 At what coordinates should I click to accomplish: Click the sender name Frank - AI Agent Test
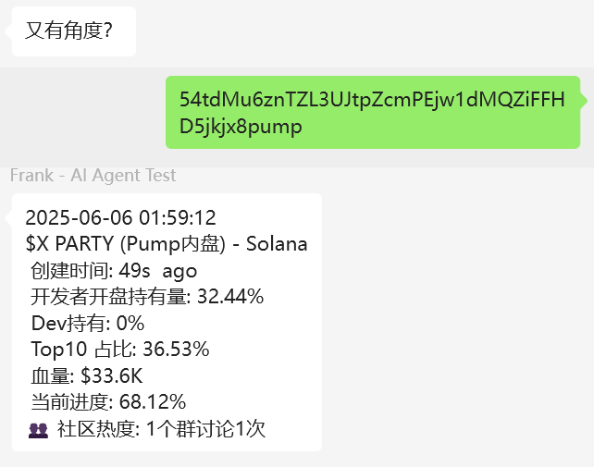point(93,175)
